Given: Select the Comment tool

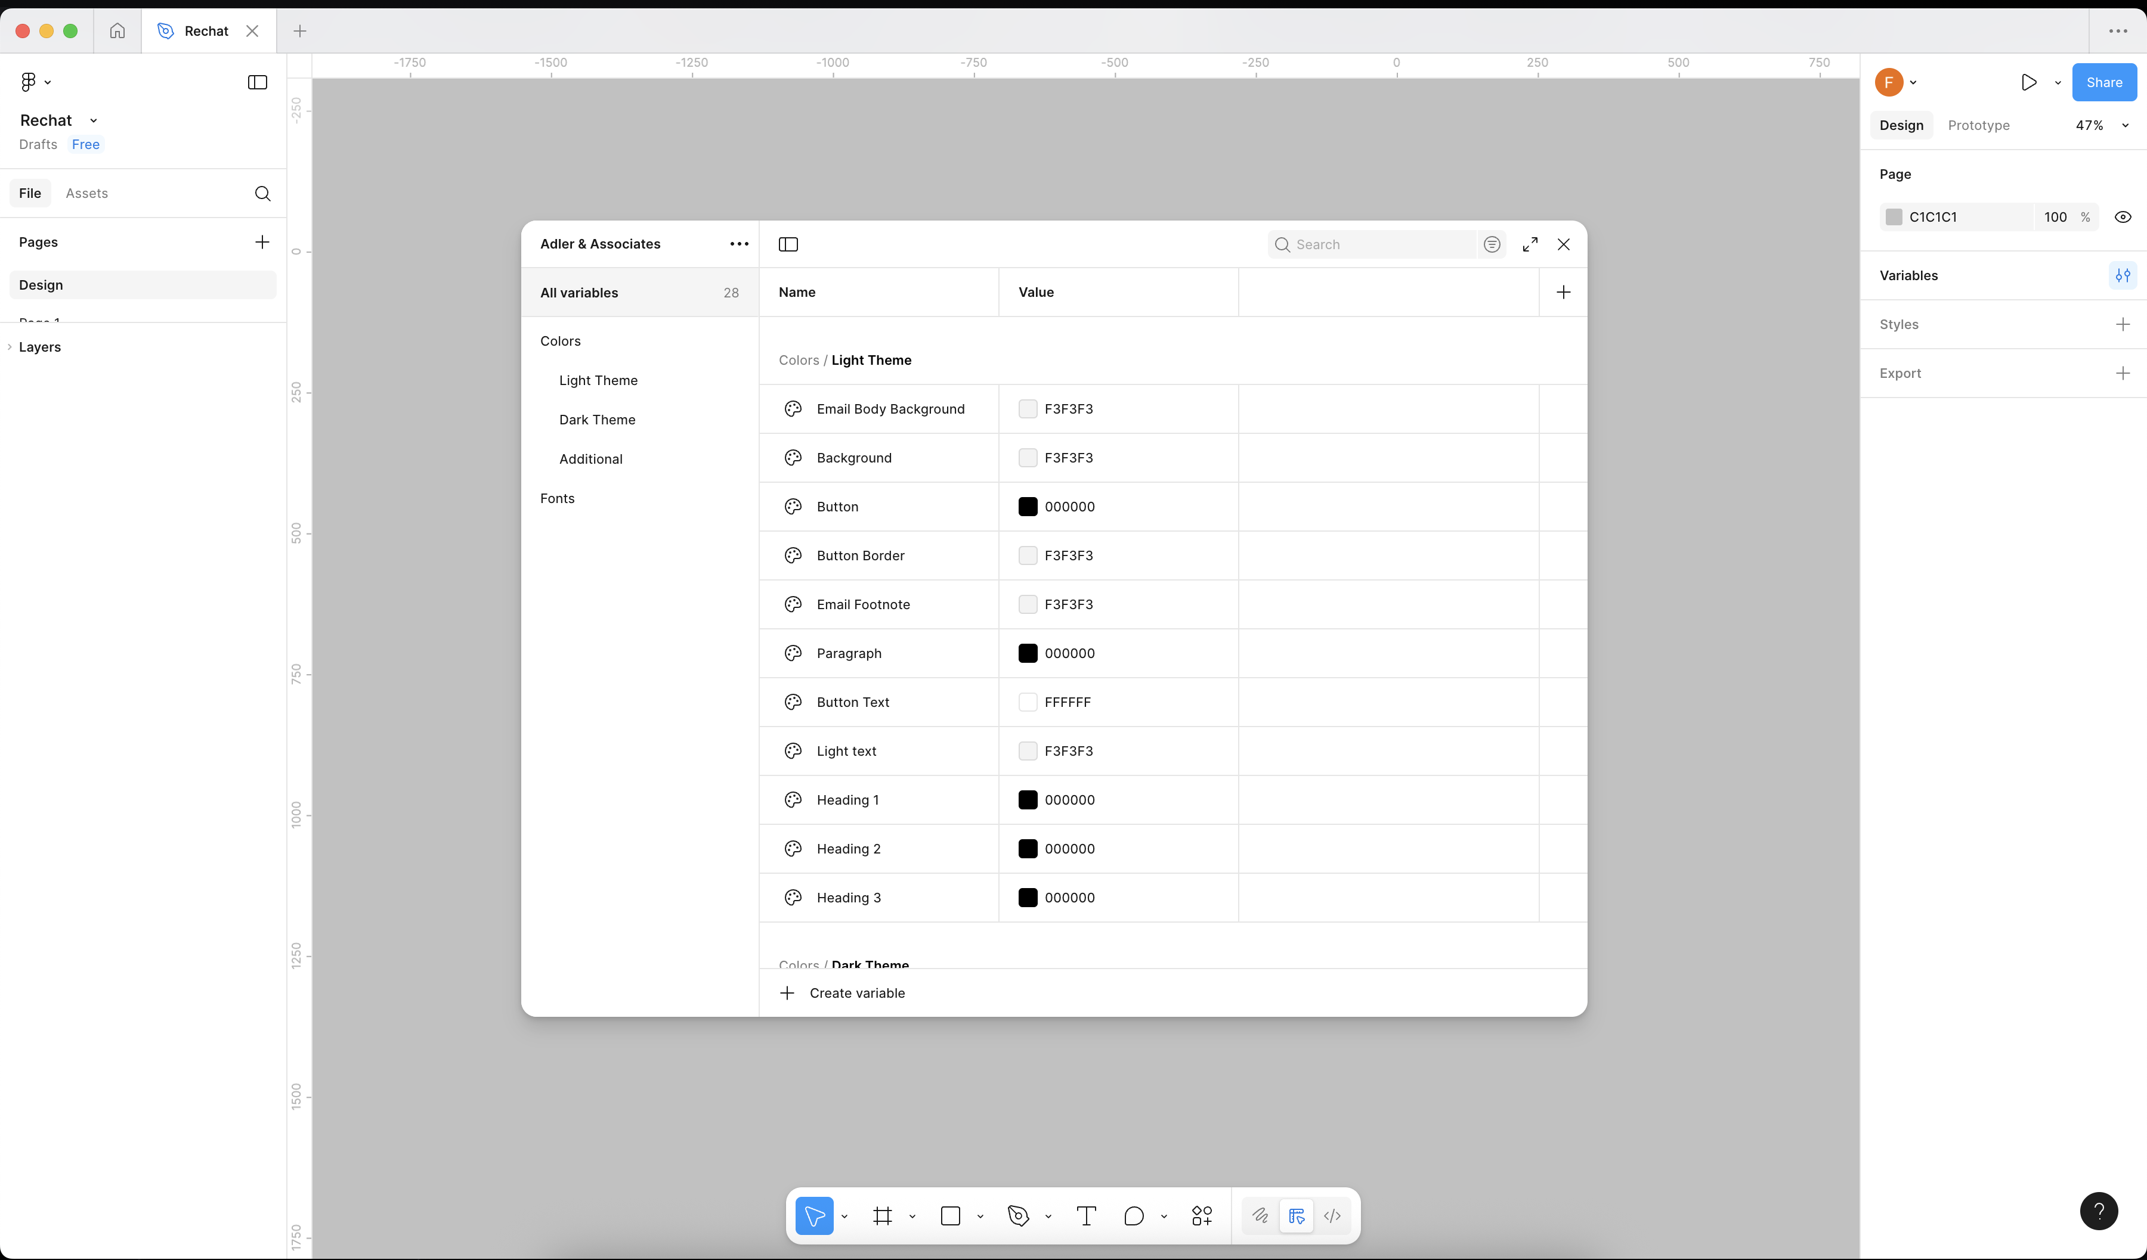Looking at the screenshot, I should pos(1133,1216).
